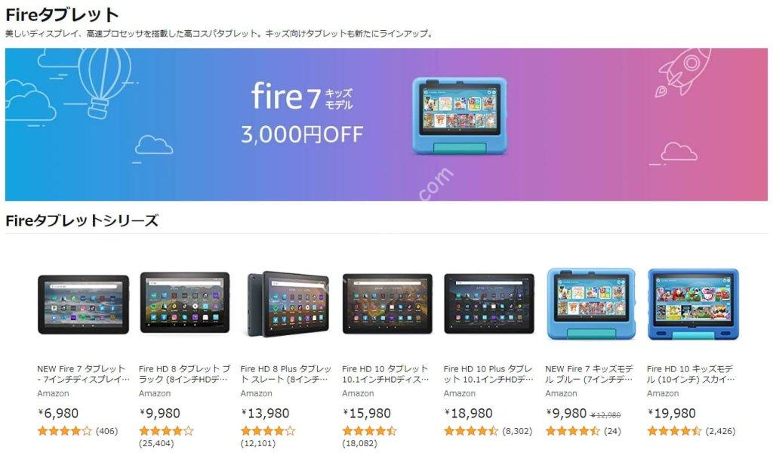Open NEW Fire 7 タブレット title link
This screenshot has width=773, height=459.
(83, 374)
